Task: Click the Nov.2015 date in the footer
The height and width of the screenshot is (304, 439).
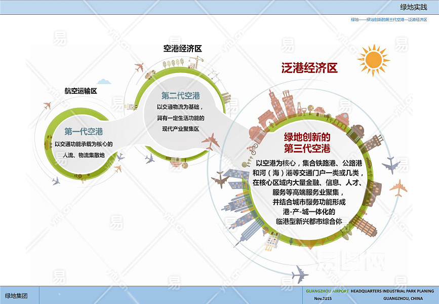Action: click(323, 298)
